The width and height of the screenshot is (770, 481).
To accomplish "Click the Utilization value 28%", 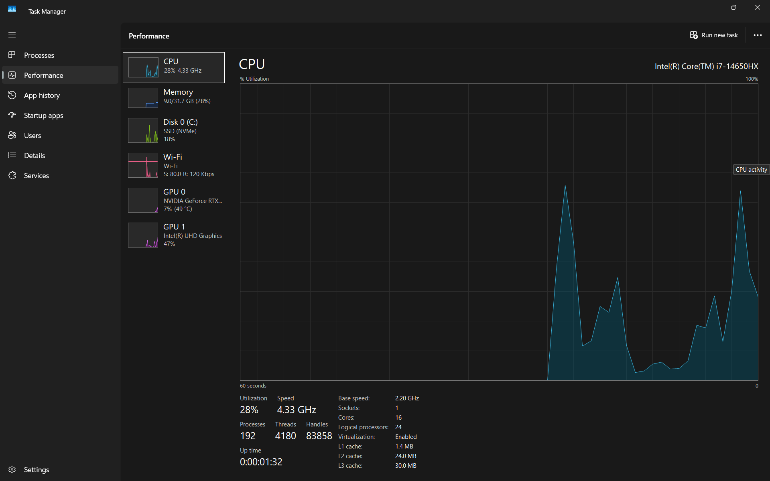I will [249, 410].
